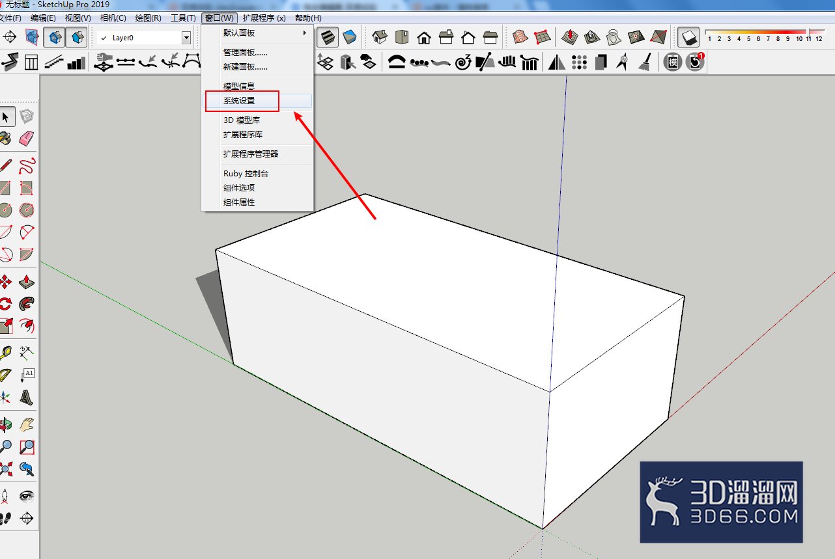Image resolution: width=835 pixels, height=559 pixels.
Task: Choose the Move tool with red arrows
Action: (x=5, y=282)
